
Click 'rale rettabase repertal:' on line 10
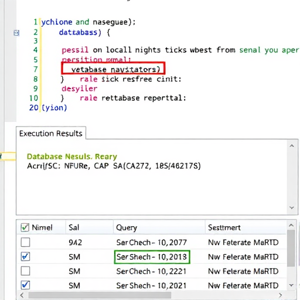point(133,98)
